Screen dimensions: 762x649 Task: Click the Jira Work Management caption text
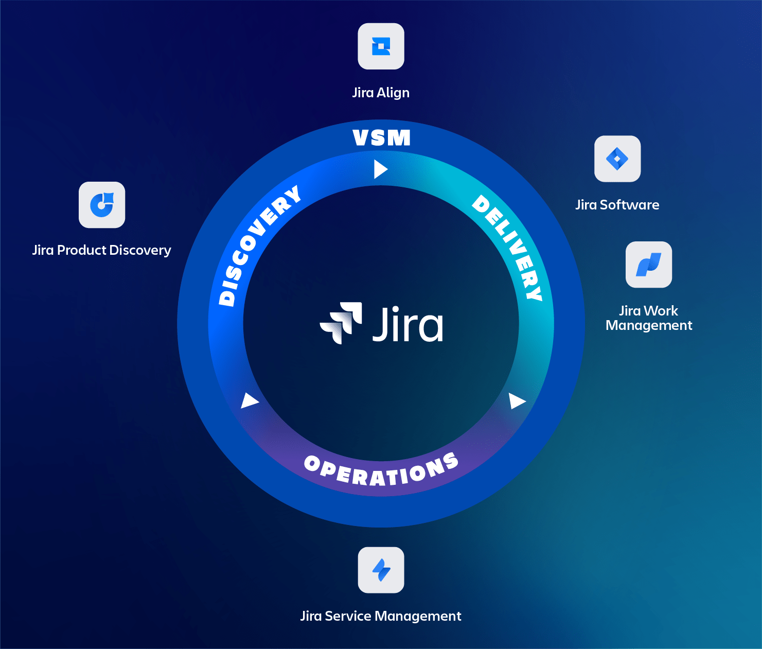click(649, 318)
